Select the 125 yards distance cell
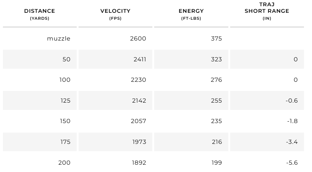Image resolution: width=312 pixels, height=172 pixels. tap(65, 100)
